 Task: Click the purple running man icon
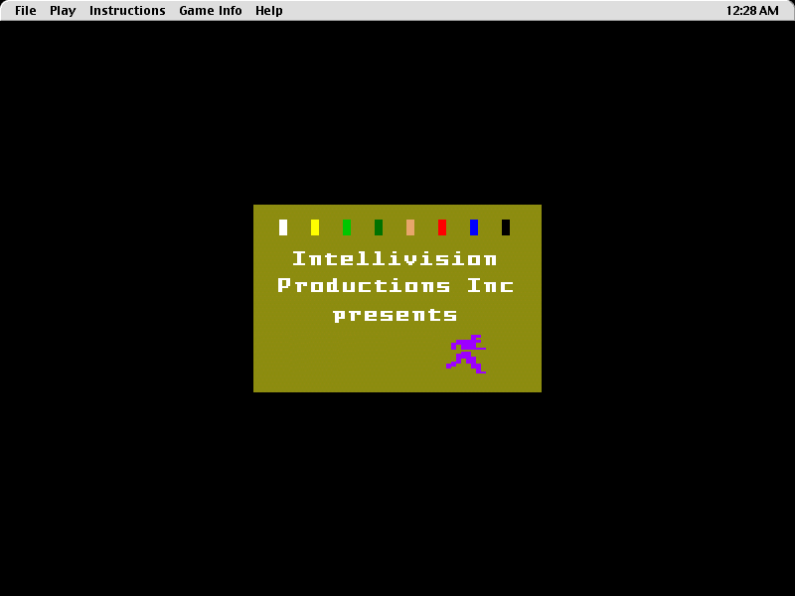click(x=466, y=354)
